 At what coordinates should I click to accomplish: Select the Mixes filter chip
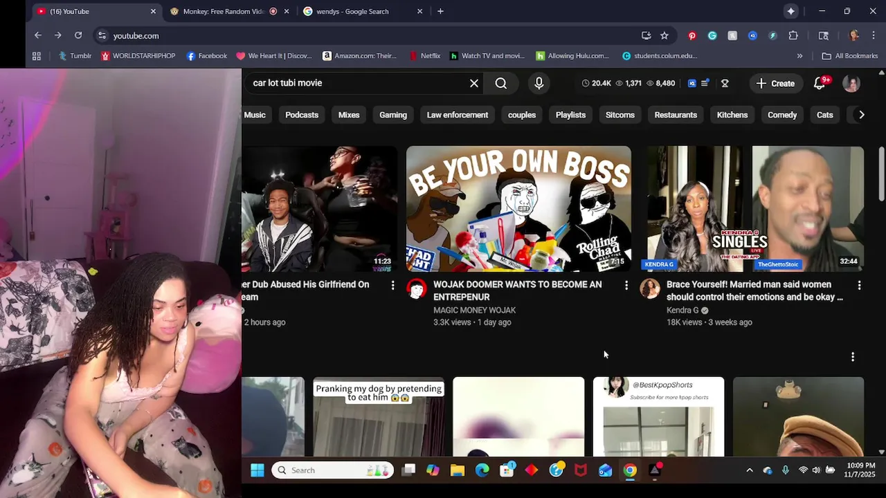coord(349,115)
